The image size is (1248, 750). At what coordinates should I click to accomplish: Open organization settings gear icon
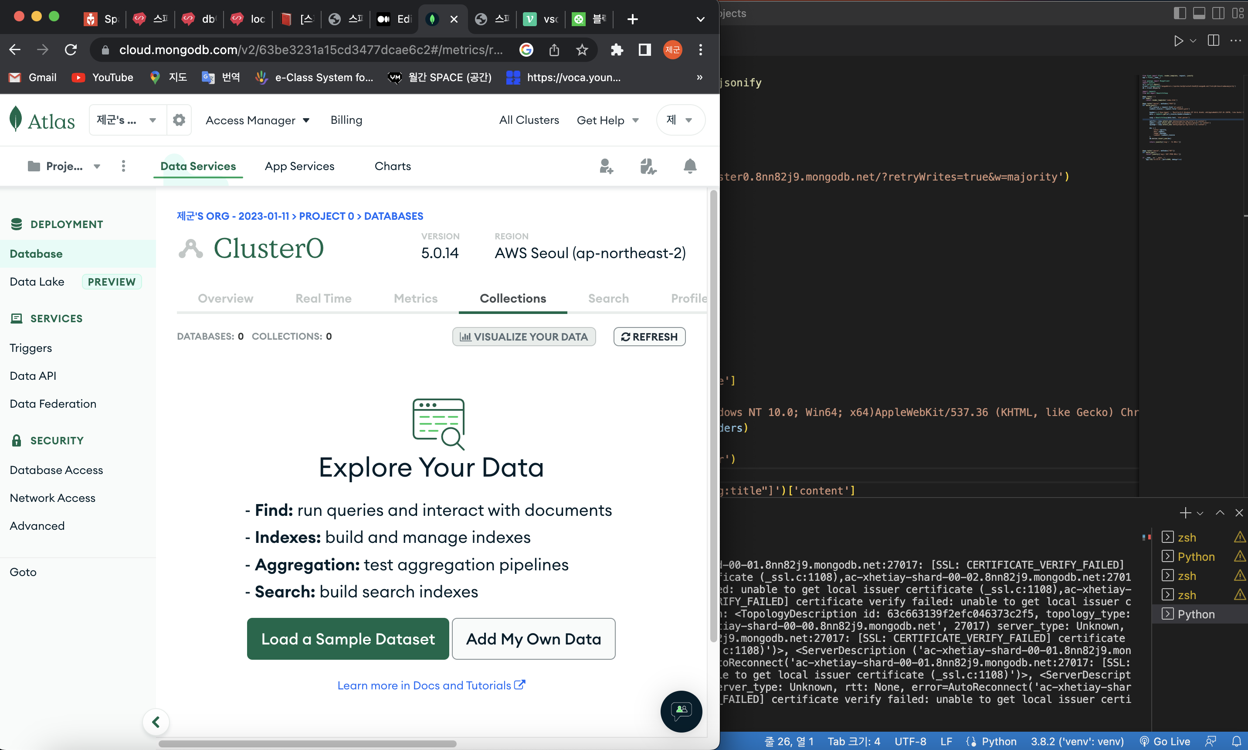click(x=179, y=120)
